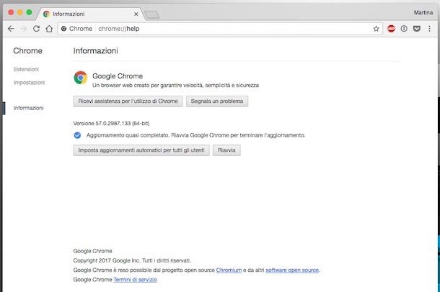Click the Martina profile name

point(423,13)
